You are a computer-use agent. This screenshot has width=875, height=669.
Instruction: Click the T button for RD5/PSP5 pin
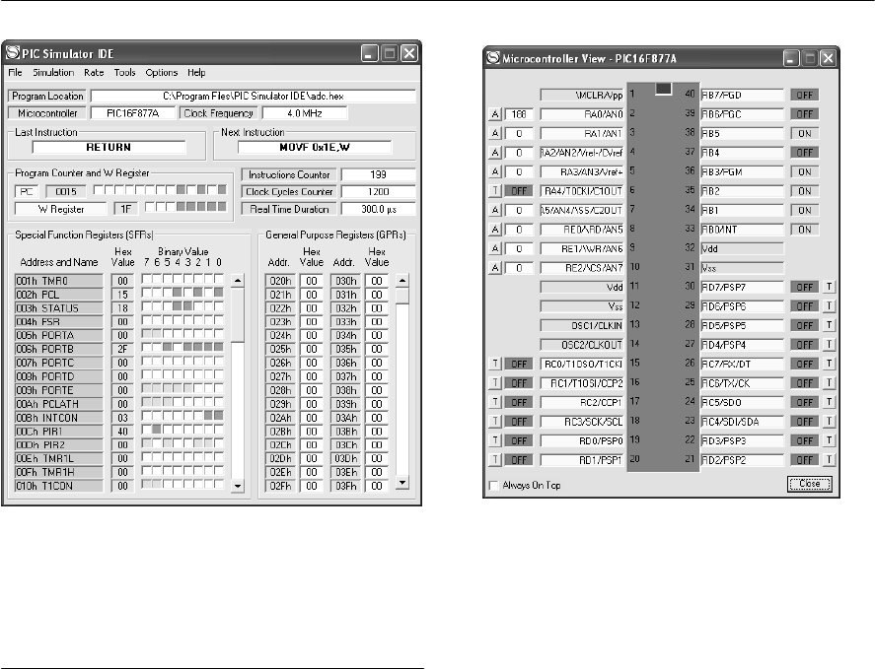point(830,325)
